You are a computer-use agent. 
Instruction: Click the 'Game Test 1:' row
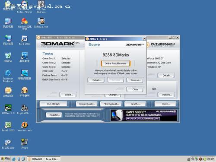coord(57,58)
